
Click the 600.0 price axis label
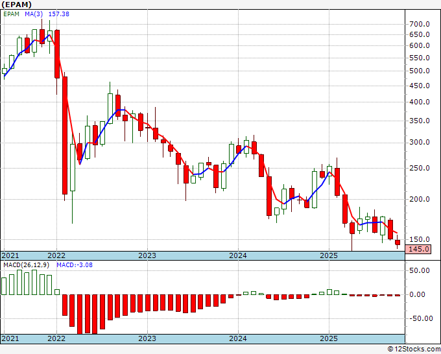pos(420,45)
